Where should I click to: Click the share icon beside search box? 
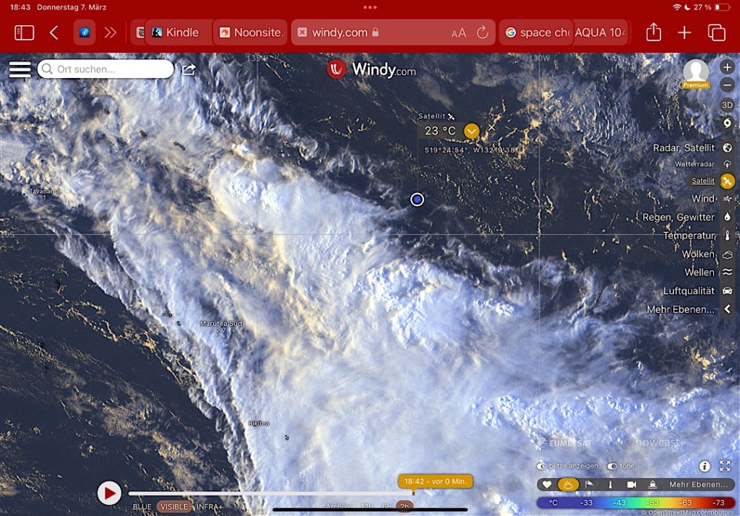(189, 69)
